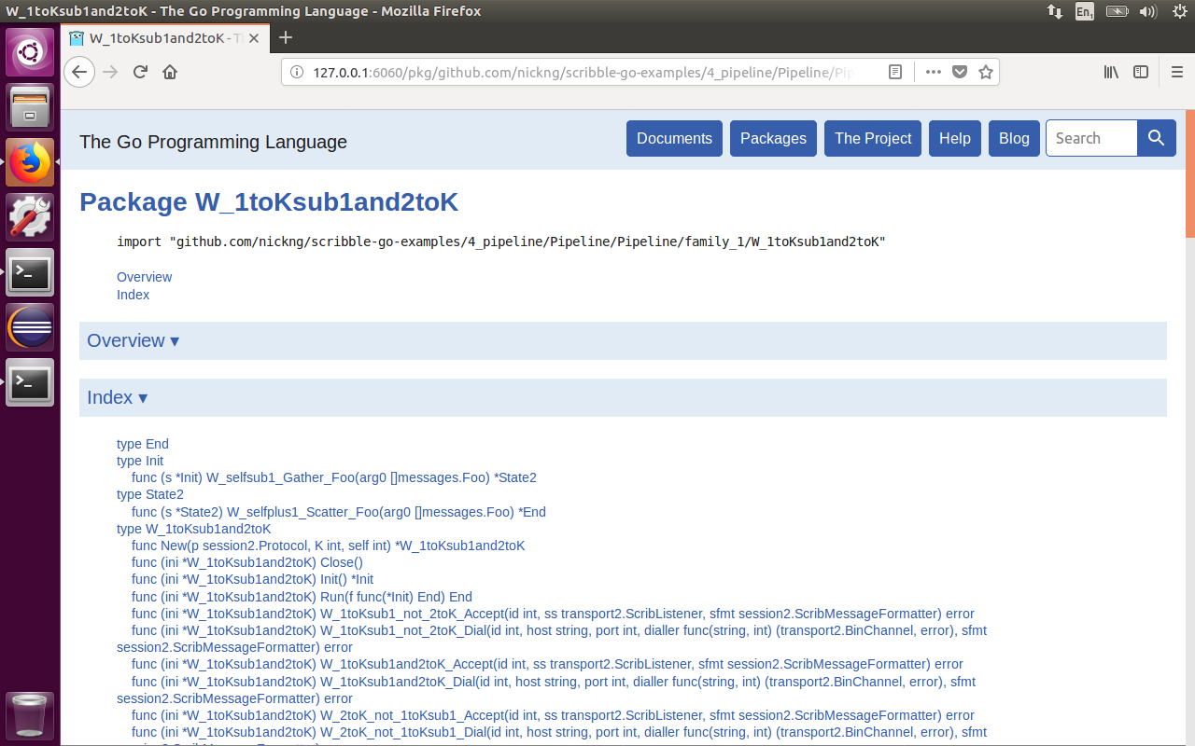Open type State2 link
This screenshot has height=746, width=1195.
pyautogui.click(x=150, y=494)
